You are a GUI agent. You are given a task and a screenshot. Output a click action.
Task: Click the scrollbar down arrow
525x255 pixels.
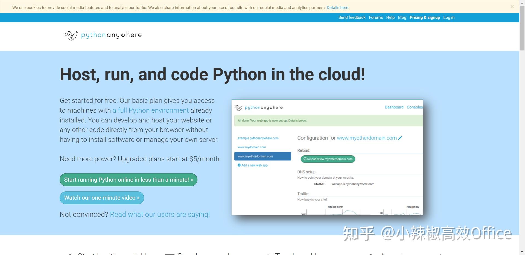click(522, 252)
